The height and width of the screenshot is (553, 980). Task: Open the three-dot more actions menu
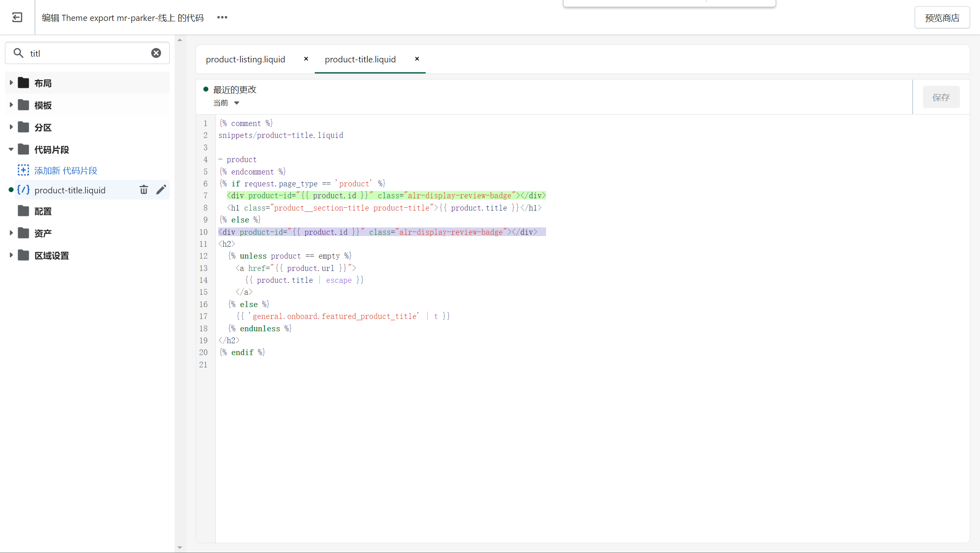[x=222, y=17]
